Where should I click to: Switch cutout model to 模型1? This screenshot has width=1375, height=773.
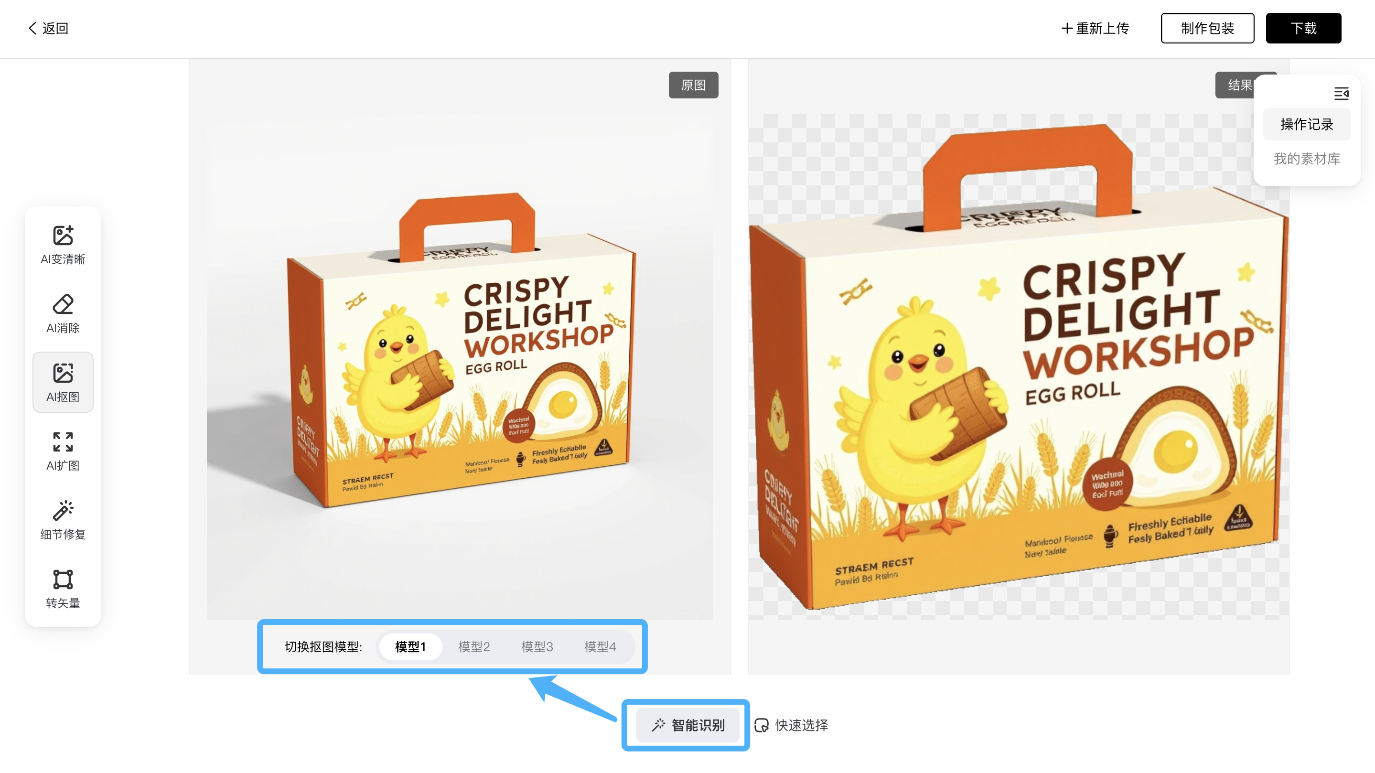pyautogui.click(x=410, y=647)
